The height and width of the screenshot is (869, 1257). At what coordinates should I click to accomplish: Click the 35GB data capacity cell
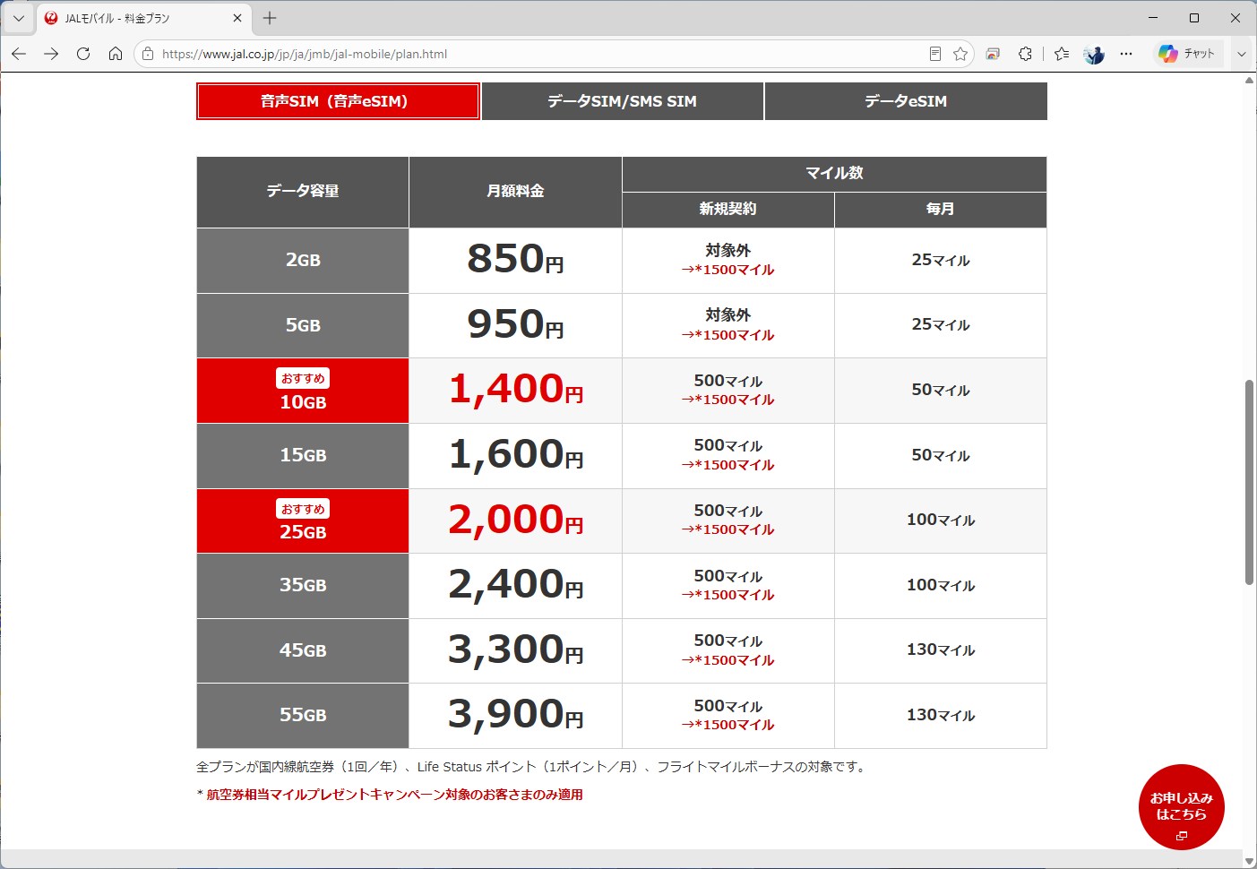pos(303,586)
